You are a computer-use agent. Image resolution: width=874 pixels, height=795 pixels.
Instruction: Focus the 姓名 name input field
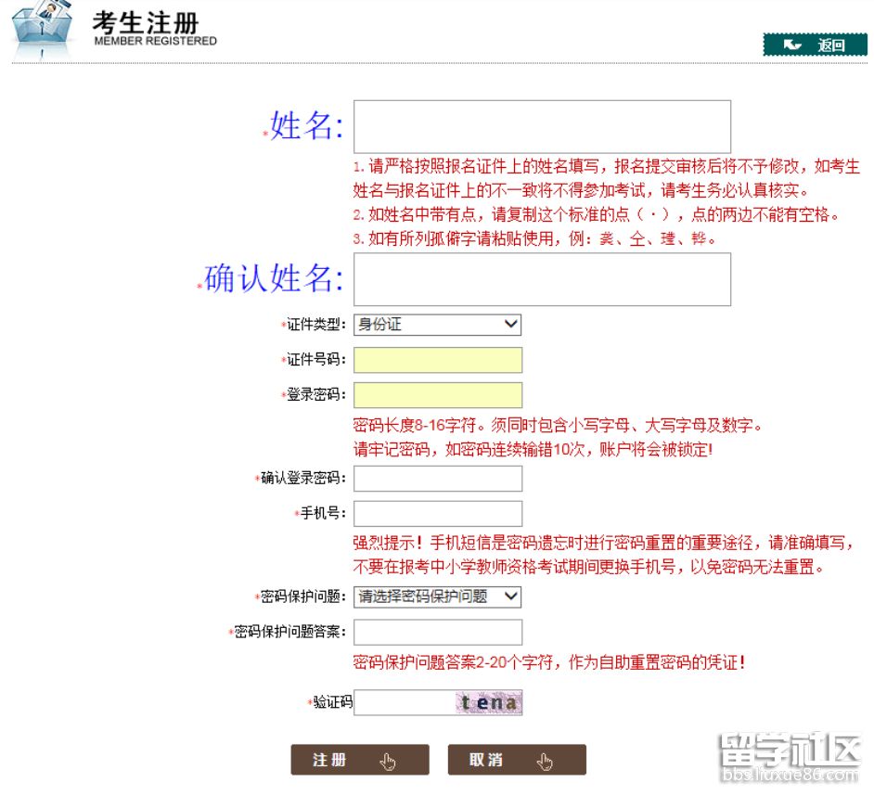coord(542,127)
